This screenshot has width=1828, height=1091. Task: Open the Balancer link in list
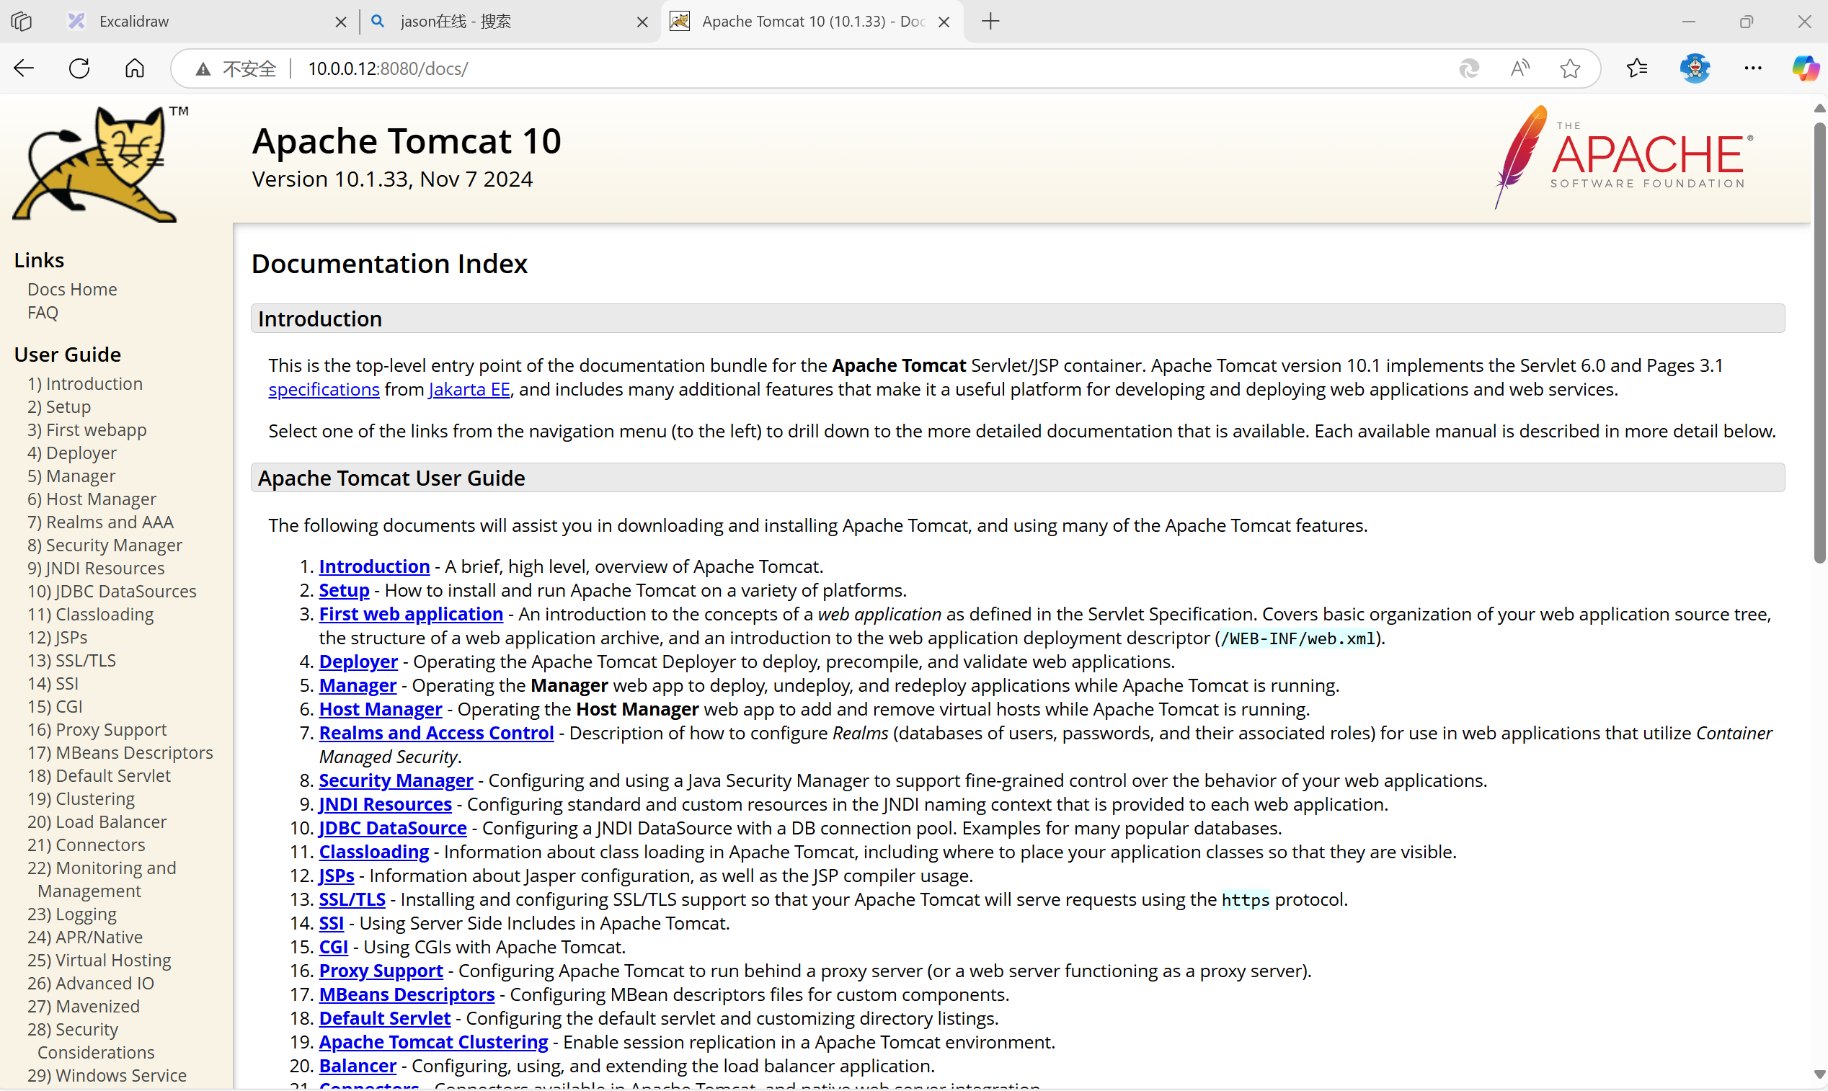358,1066
